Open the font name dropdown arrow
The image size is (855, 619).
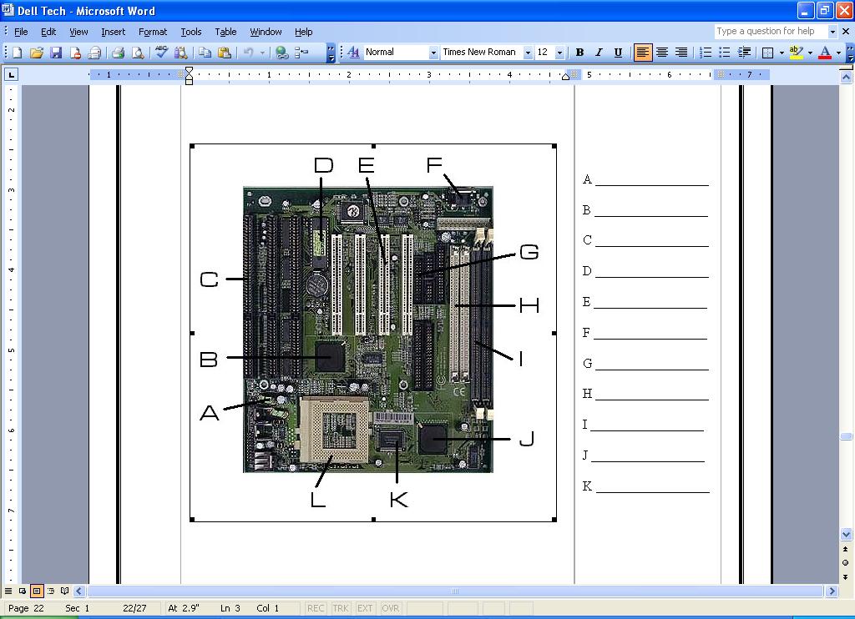528,53
